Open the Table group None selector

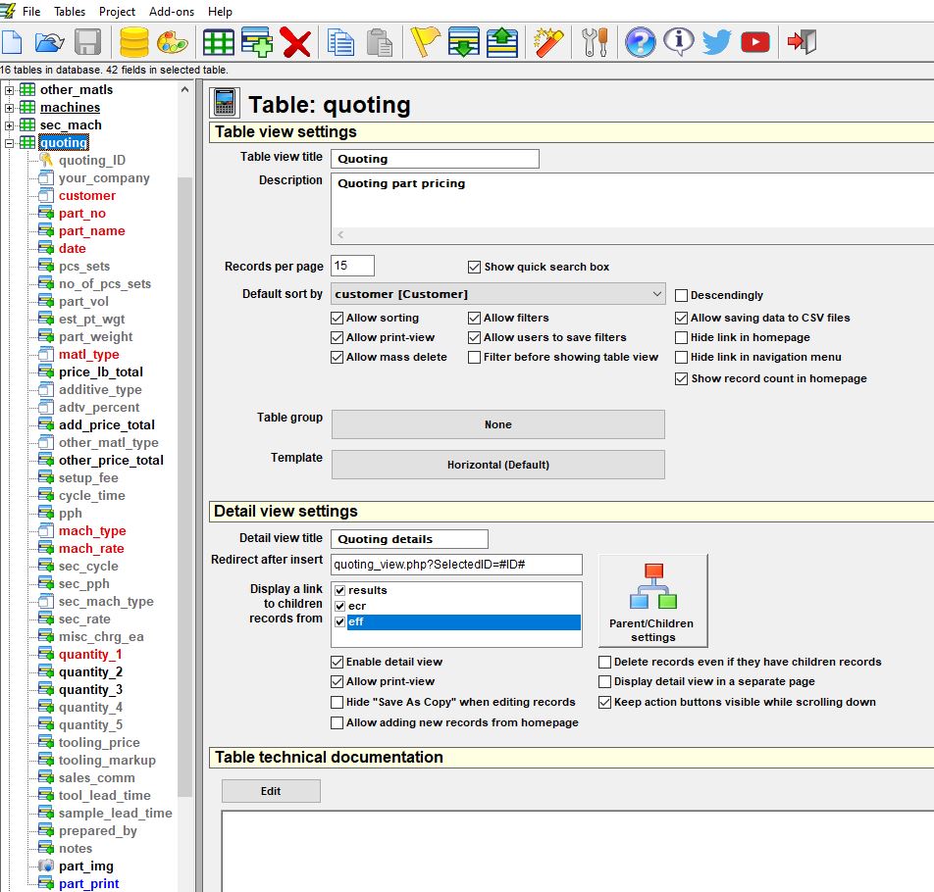(x=498, y=424)
